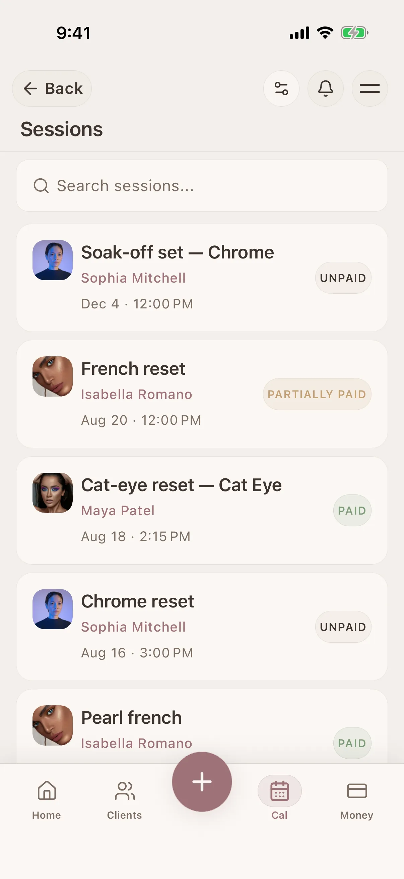This screenshot has width=404, height=879.
Task: Open the Money tab
Action: (357, 800)
